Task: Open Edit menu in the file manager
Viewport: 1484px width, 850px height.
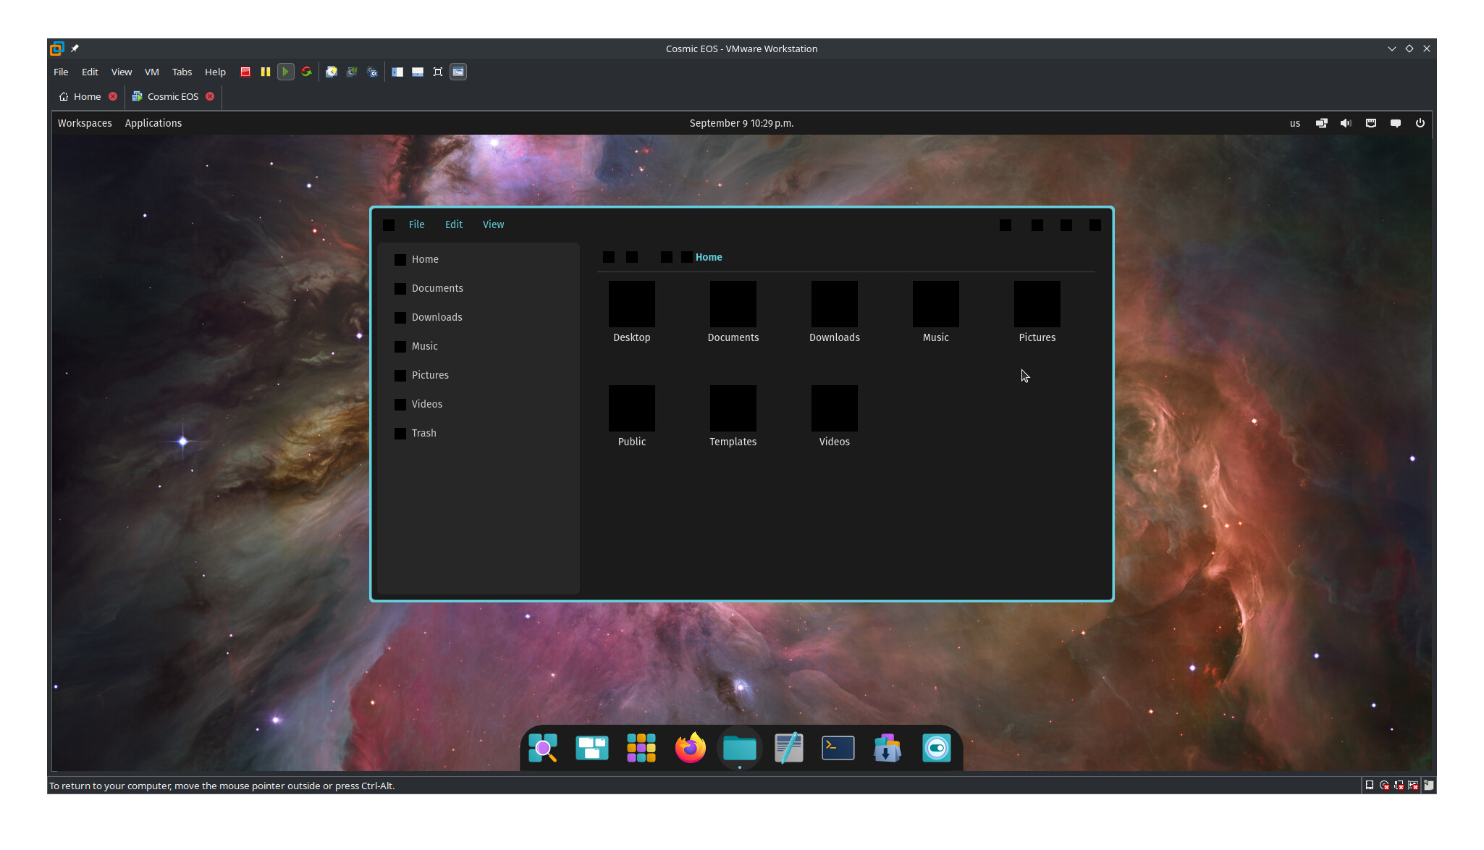Action: pos(454,224)
